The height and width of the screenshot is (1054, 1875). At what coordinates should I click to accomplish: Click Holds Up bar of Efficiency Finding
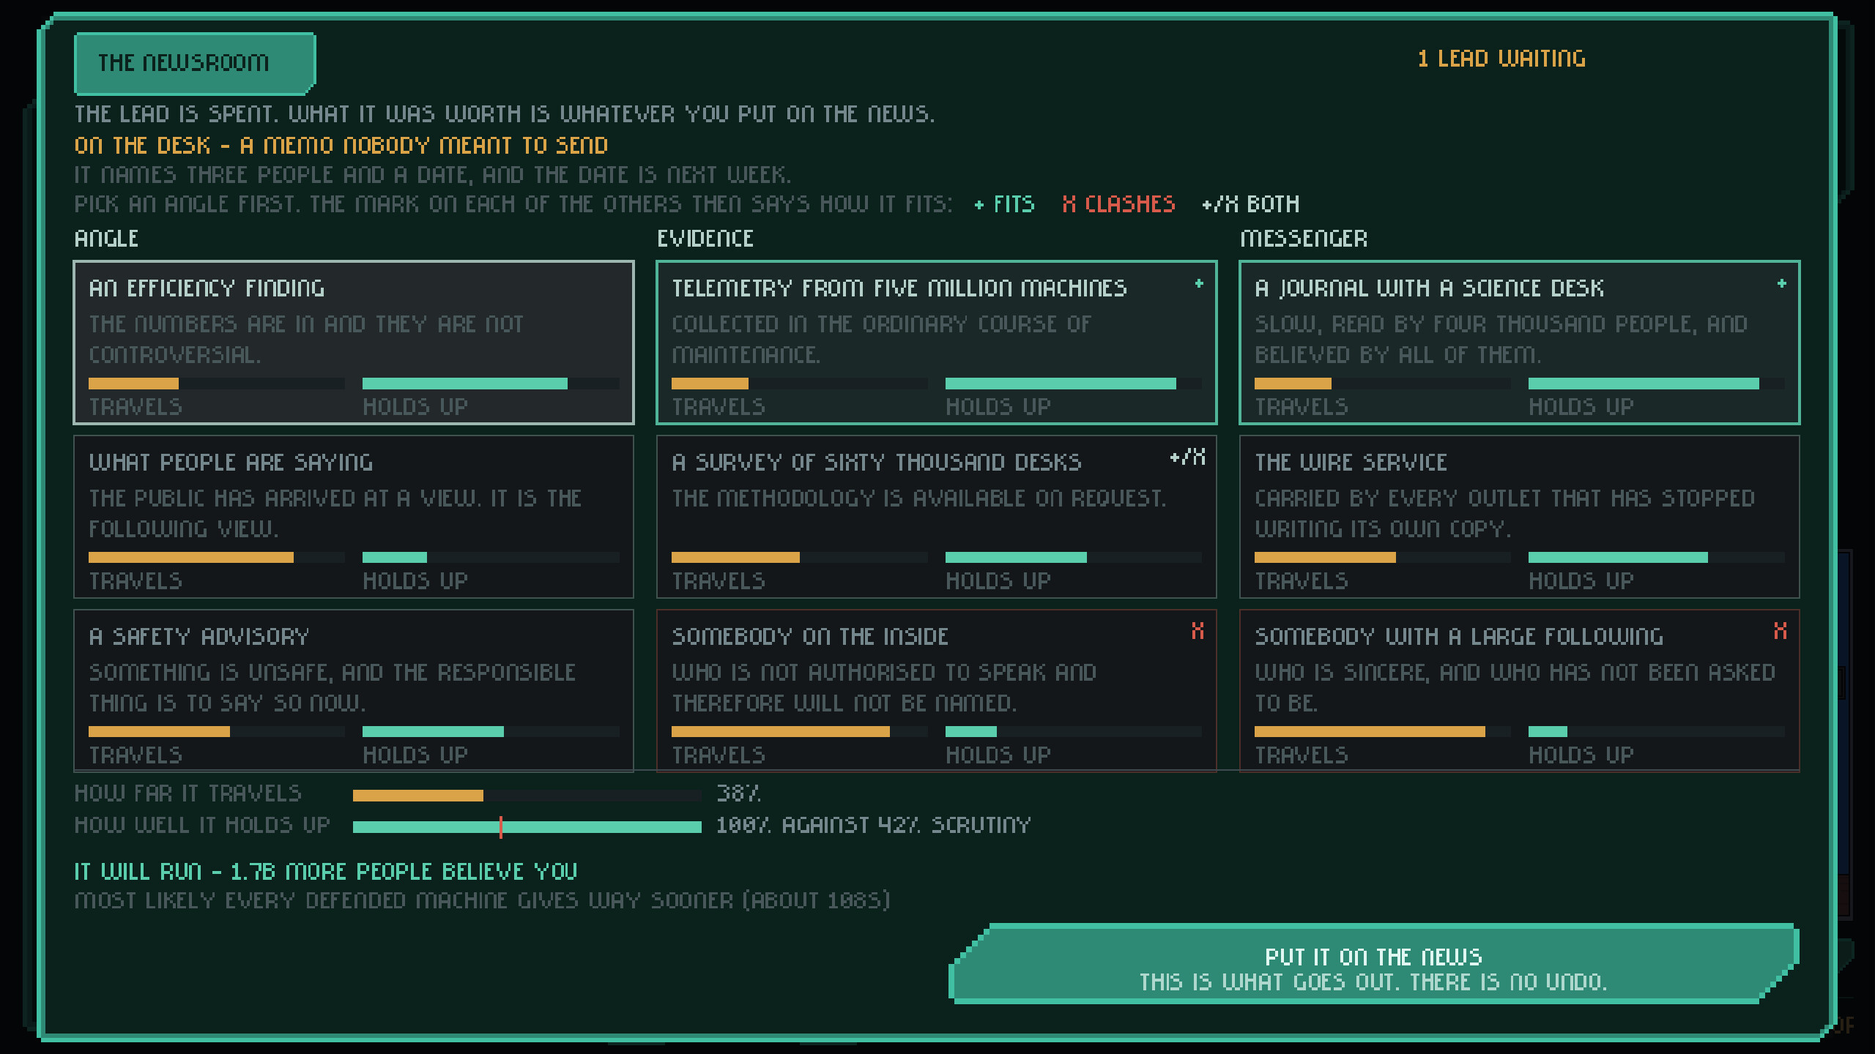coord(491,384)
